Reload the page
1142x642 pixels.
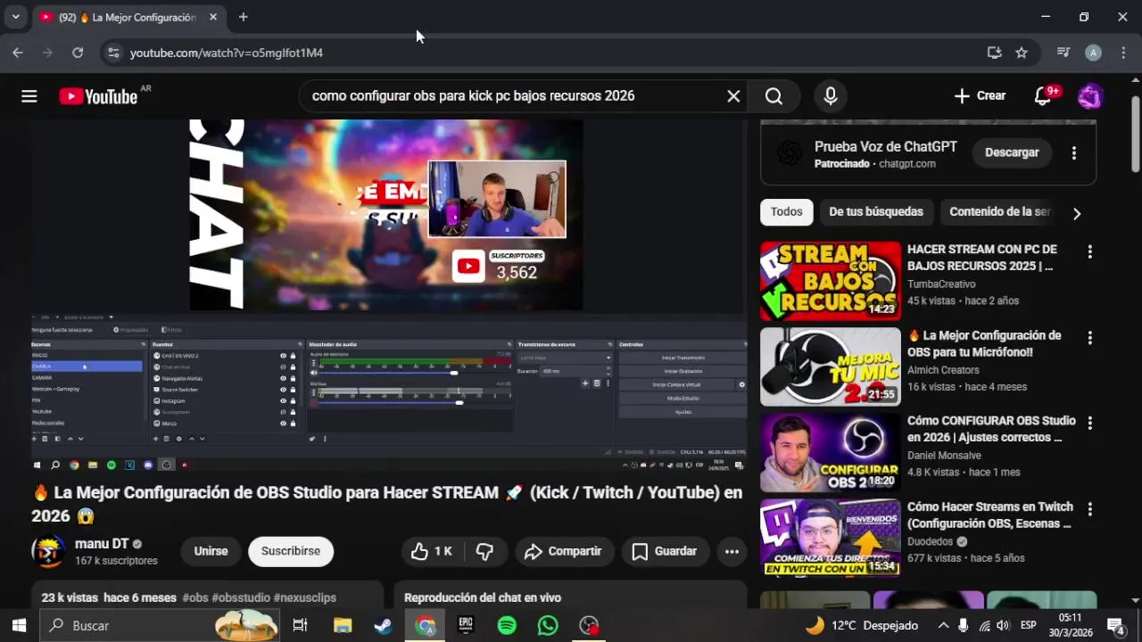(x=78, y=53)
